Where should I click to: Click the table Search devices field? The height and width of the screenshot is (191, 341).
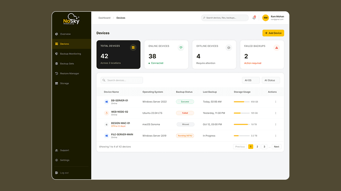[122, 80]
